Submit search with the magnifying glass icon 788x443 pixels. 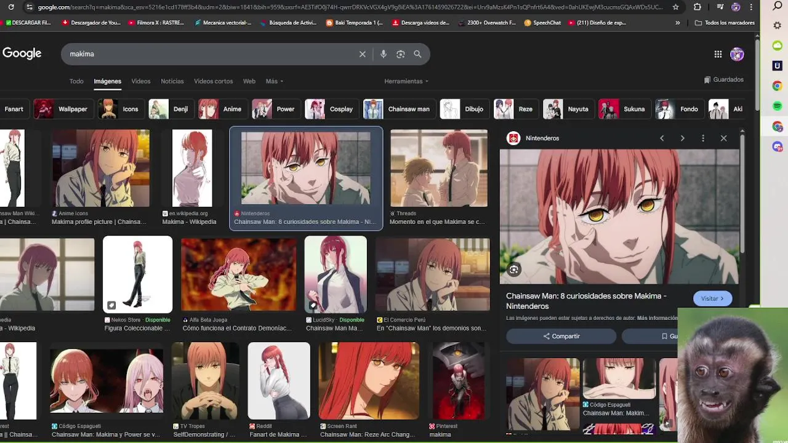pyautogui.click(x=417, y=54)
